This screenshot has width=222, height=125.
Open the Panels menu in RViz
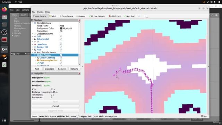pyautogui.click(x=40, y=12)
